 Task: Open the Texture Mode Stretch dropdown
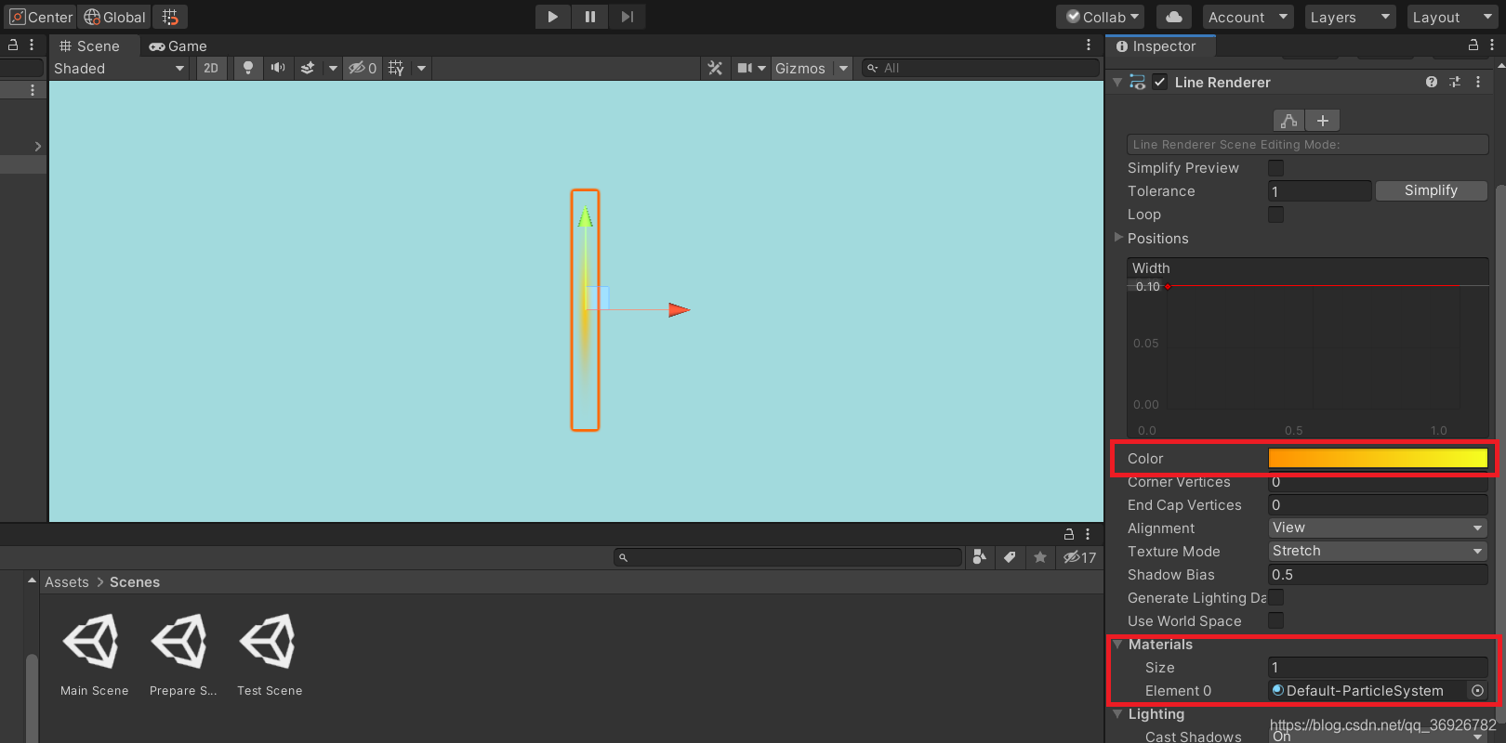1378,551
